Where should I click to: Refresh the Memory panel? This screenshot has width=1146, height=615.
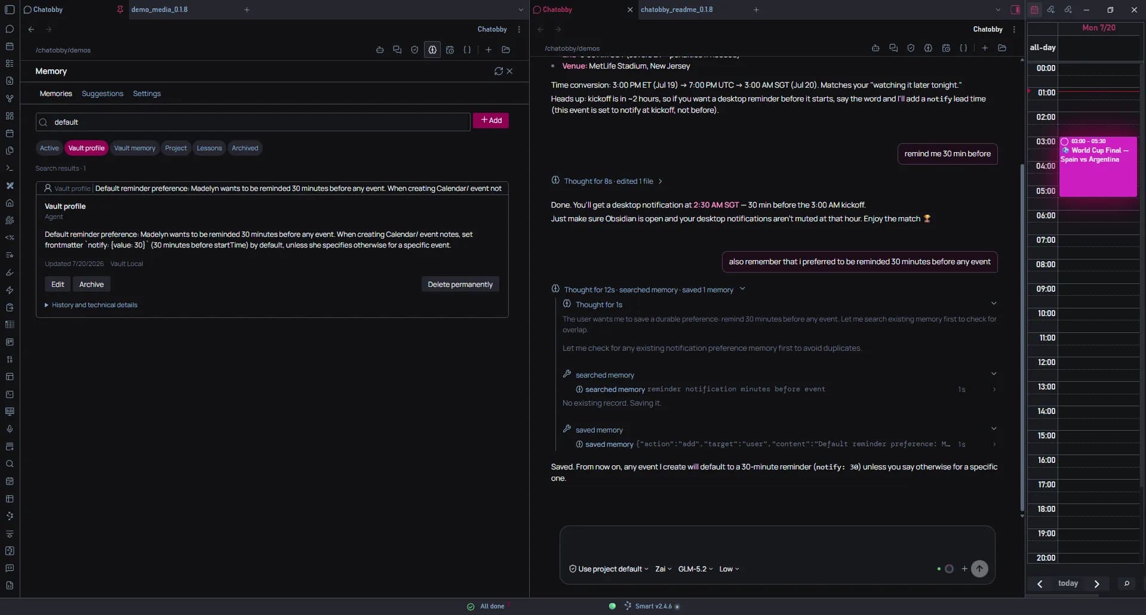coord(498,71)
